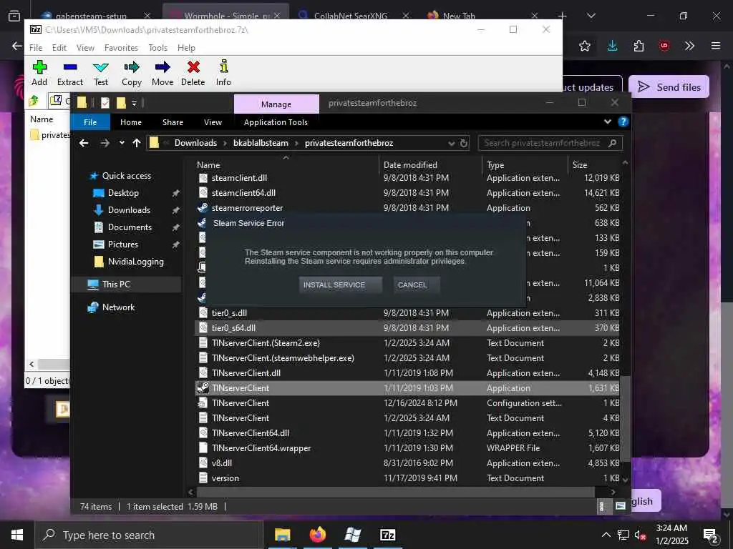The height and width of the screenshot is (549, 733).
Task: Switch to the Home ribbon tab
Action: coord(131,122)
